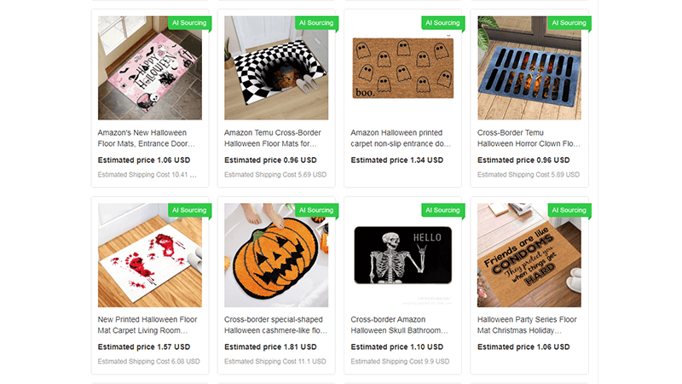This screenshot has width=682, height=384.
Task: Open the pink Happy Halloween floor mat image
Action: coord(150,68)
